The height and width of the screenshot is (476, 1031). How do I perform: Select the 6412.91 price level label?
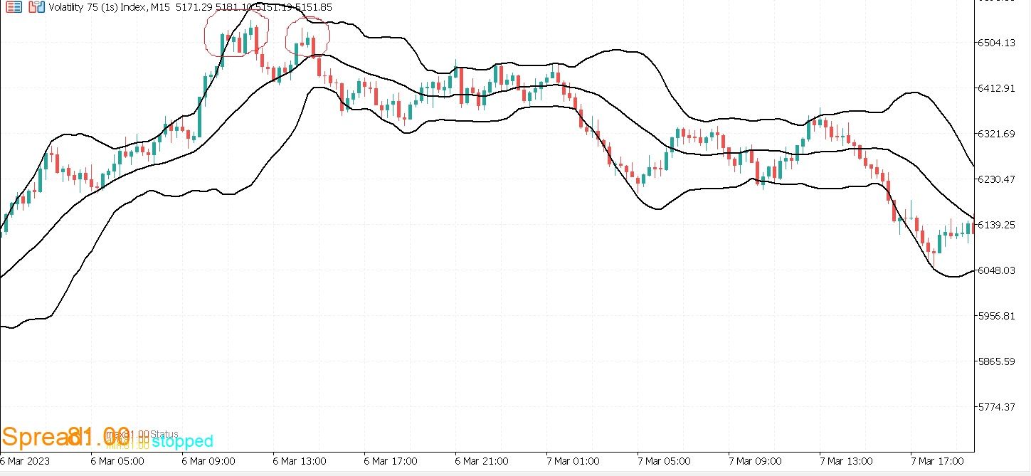pos(998,88)
